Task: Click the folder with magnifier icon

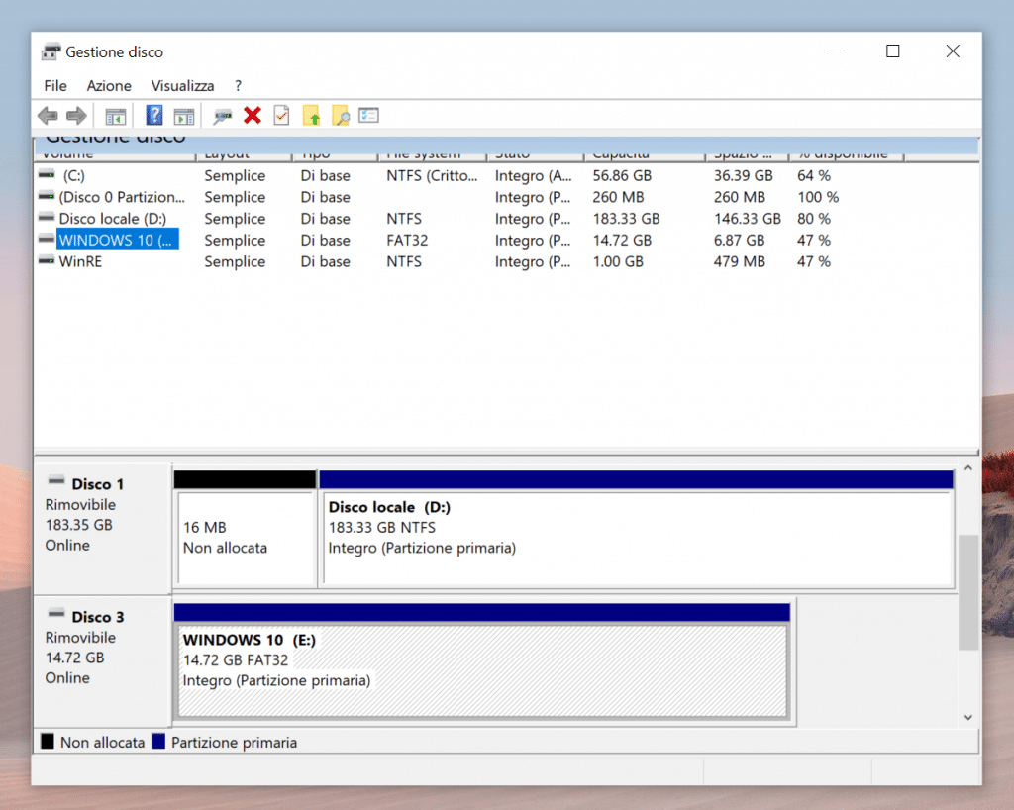Action: tap(340, 116)
